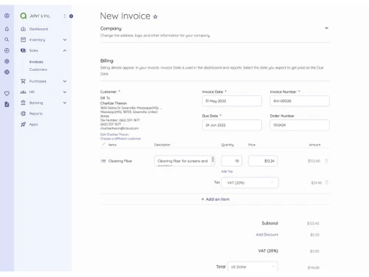Image resolution: width=369 pixels, height=277 pixels.
Task: Click the Subtotal amount $122.40
Action: 313,224
